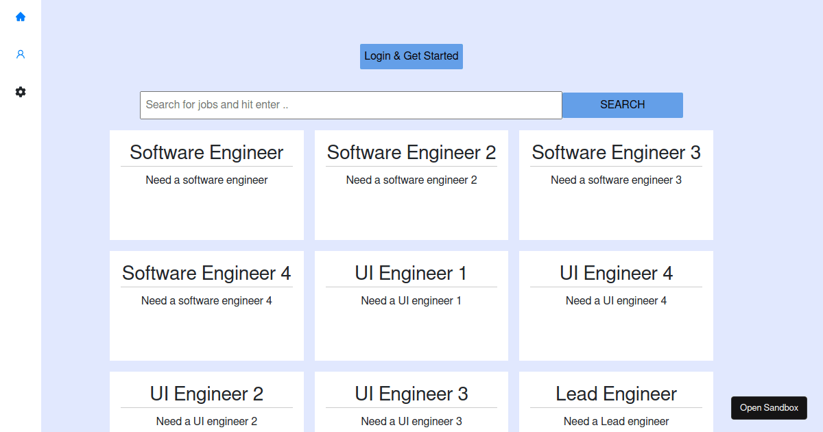Click the Open Sandbox button
Viewport: 823px width, 432px height.
click(x=769, y=407)
